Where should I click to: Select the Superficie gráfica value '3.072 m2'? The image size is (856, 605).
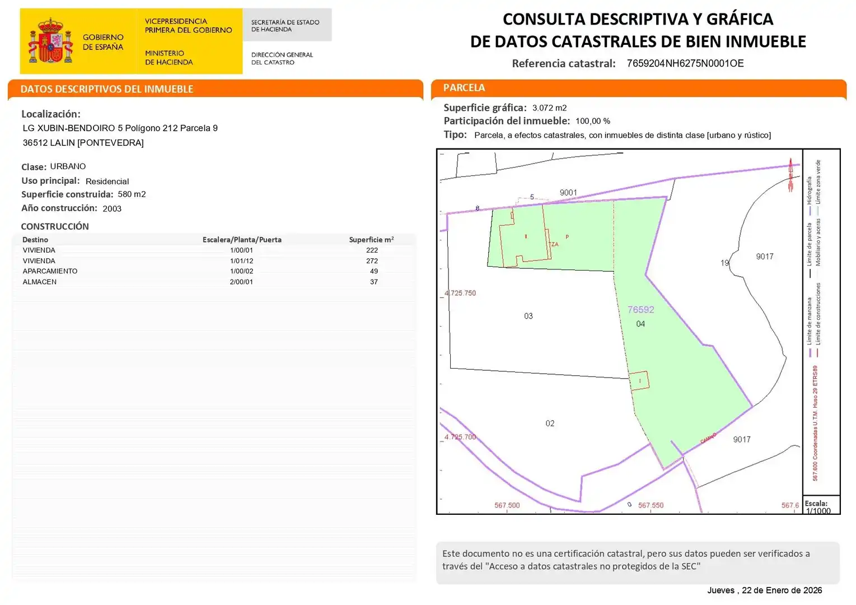click(x=550, y=108)
